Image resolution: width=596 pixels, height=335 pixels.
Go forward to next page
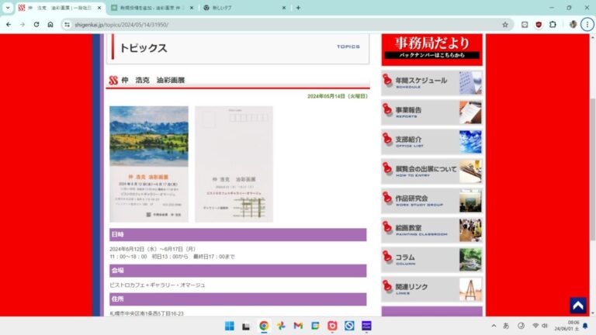click(23, 24)
